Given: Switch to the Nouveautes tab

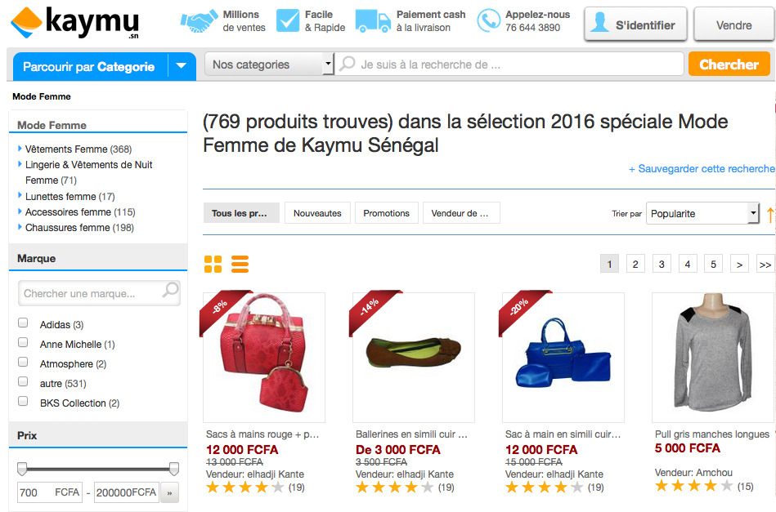Looking at the screenshot, I should tap(317, 213).
